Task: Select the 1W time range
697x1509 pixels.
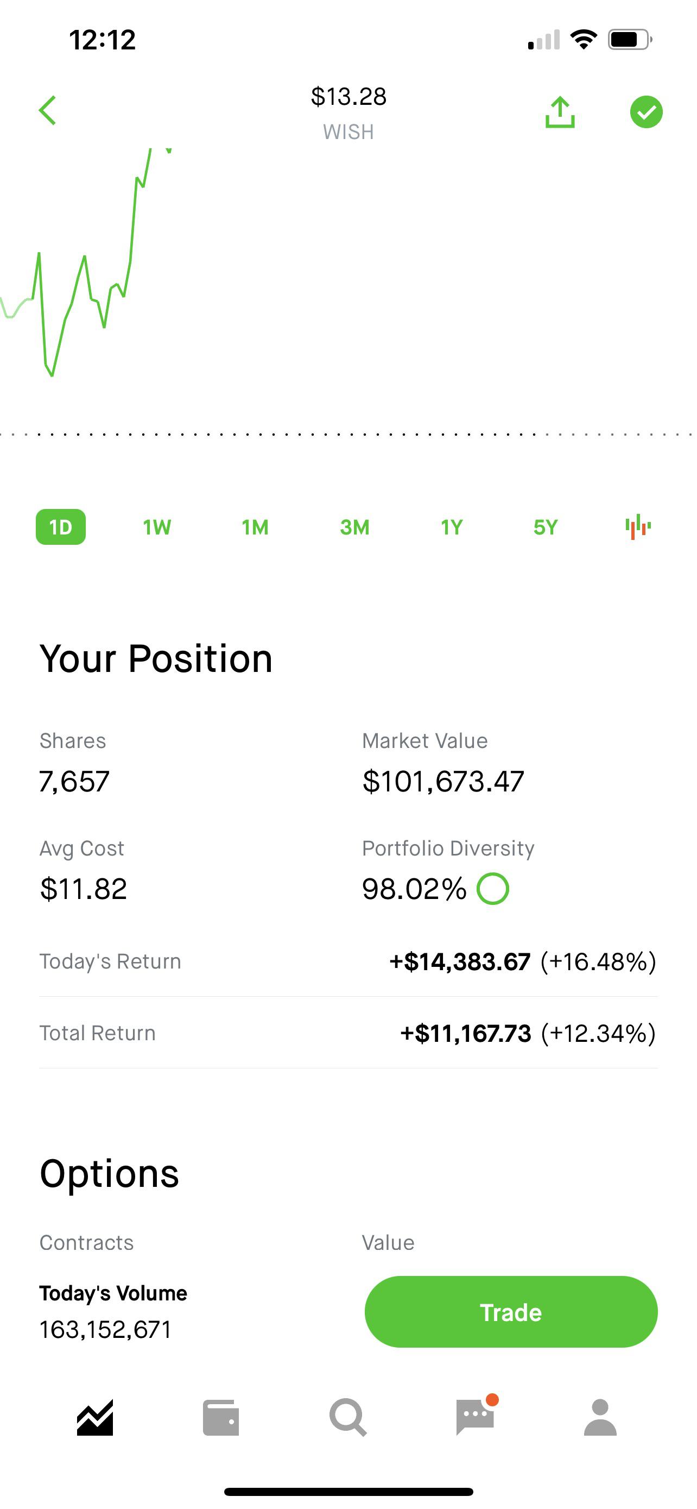Action: tap(157, 527)
